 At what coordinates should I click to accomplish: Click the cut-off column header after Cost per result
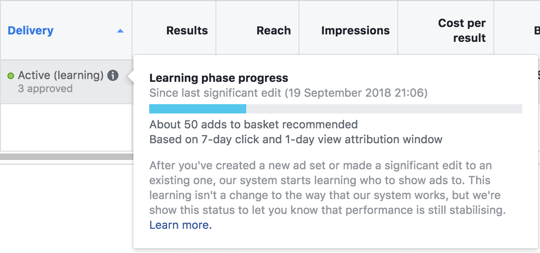pos(536,31)
